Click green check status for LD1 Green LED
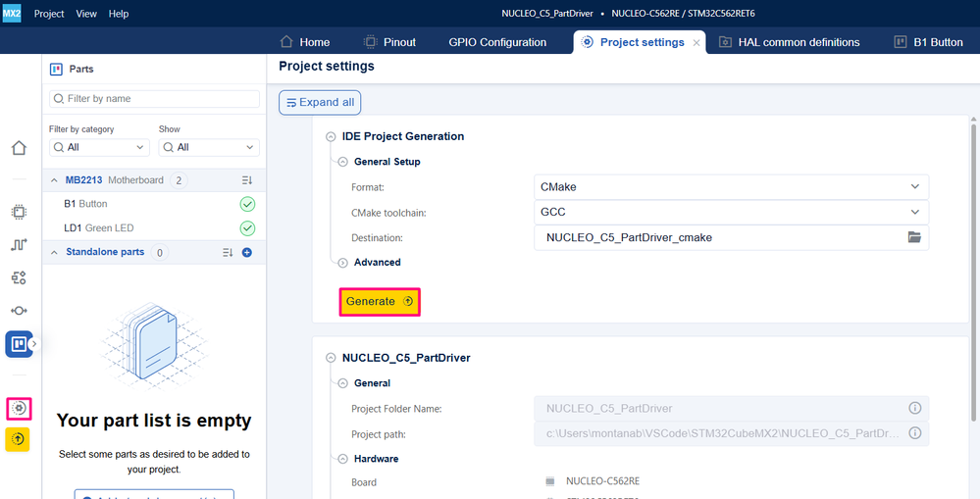Screen dimensions: 980x499 [247, 228]
